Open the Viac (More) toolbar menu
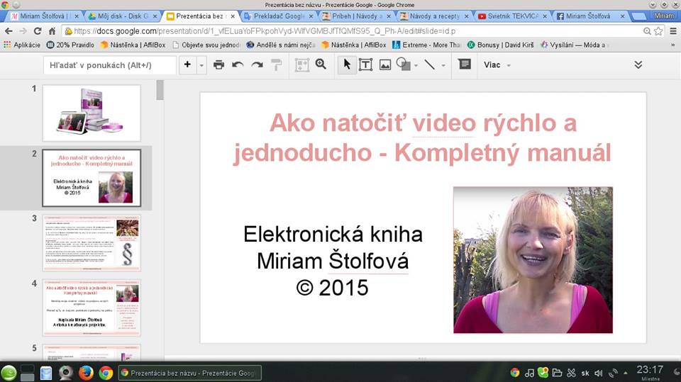 [497, 64]
